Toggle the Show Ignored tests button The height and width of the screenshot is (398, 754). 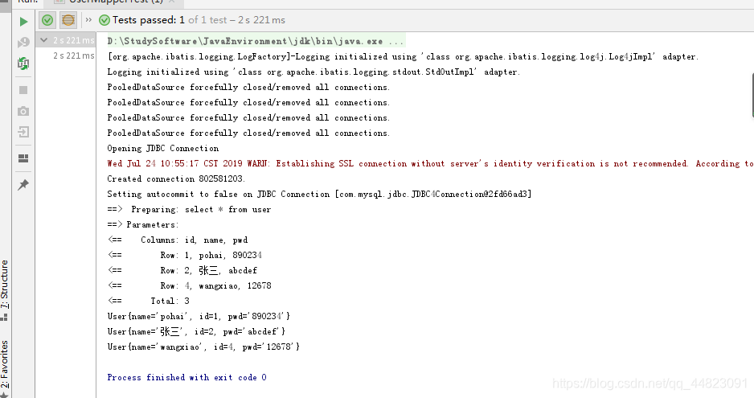[68, 20]
